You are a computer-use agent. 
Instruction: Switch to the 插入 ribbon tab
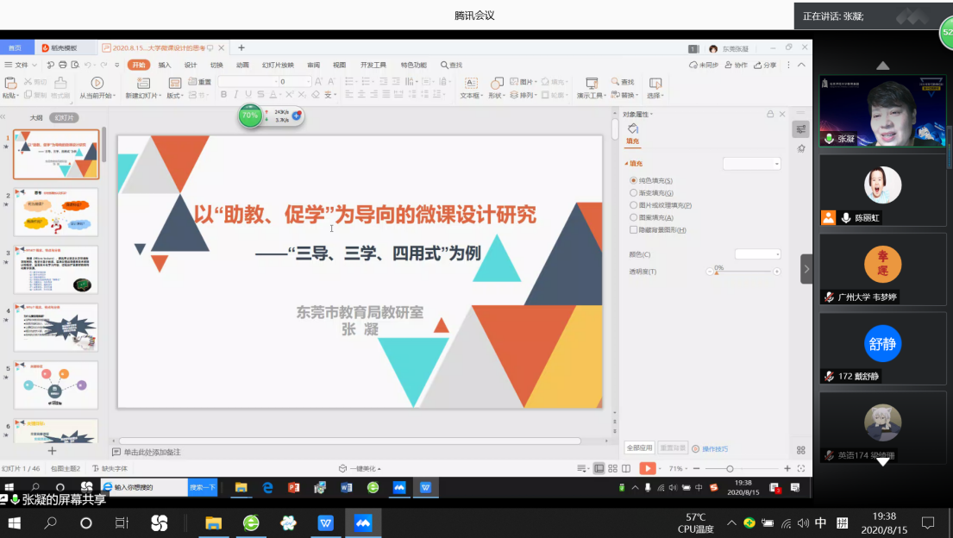pos(164,65)
